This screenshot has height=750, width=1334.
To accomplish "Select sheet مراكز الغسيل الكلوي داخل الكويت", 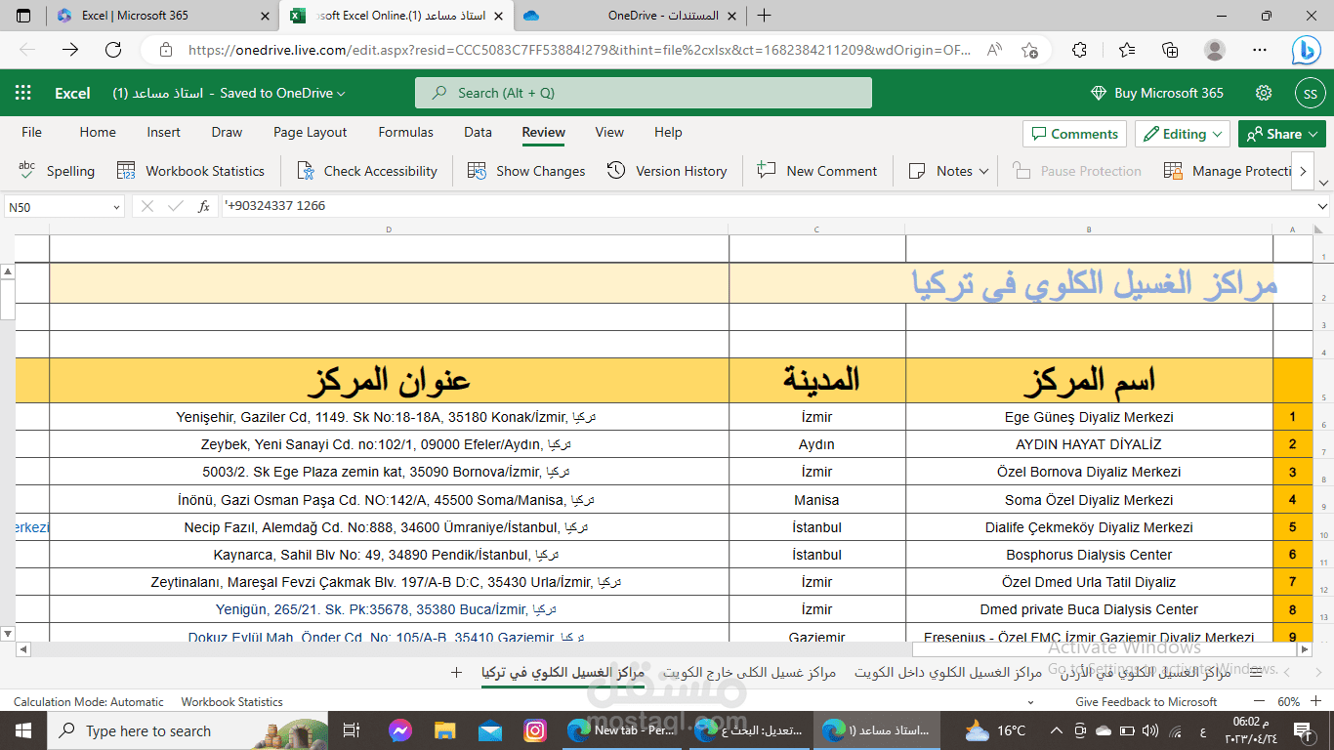I will pyautogui.click(x=948, y=672).
